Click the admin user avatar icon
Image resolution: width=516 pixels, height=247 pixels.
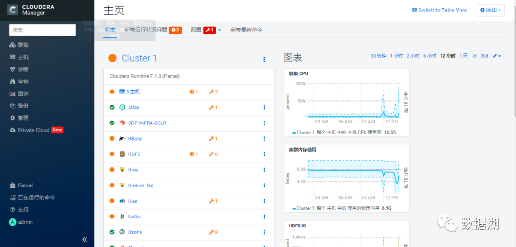12,222
